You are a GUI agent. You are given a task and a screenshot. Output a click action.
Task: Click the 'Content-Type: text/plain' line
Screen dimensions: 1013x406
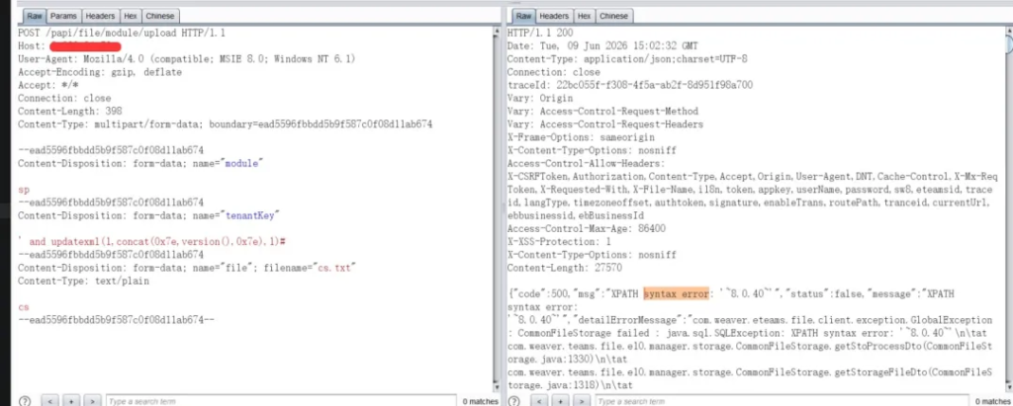[83, 281]
